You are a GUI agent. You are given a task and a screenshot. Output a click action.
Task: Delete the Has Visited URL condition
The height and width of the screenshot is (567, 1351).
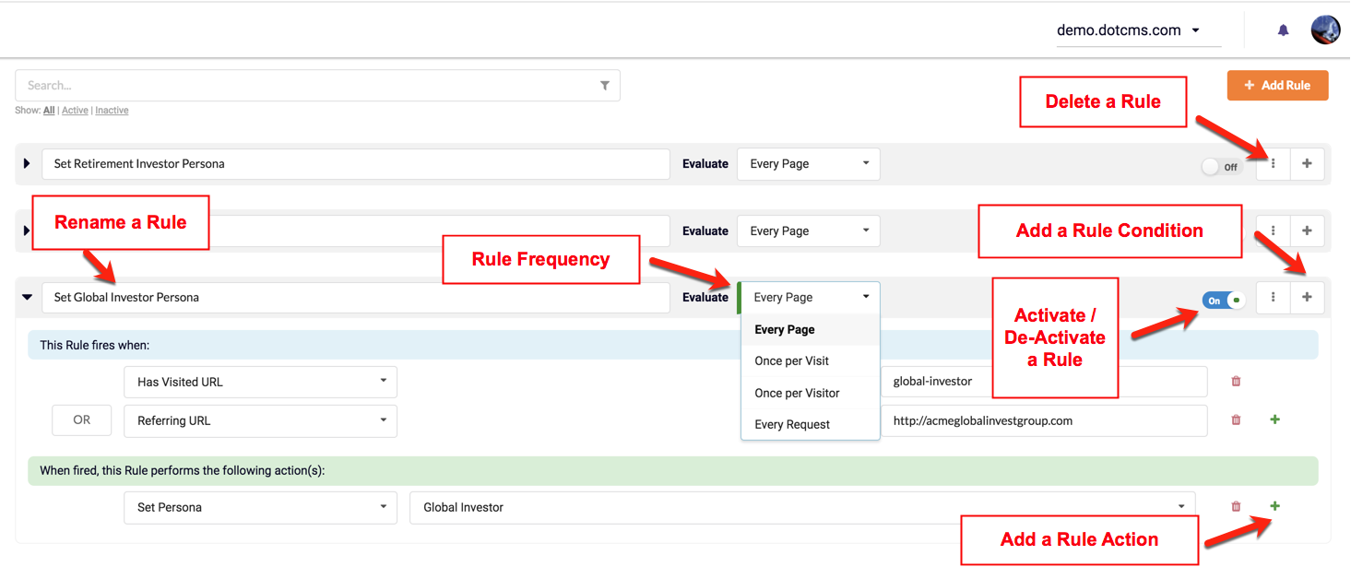pyautogui.click(x=1236, y=382)
